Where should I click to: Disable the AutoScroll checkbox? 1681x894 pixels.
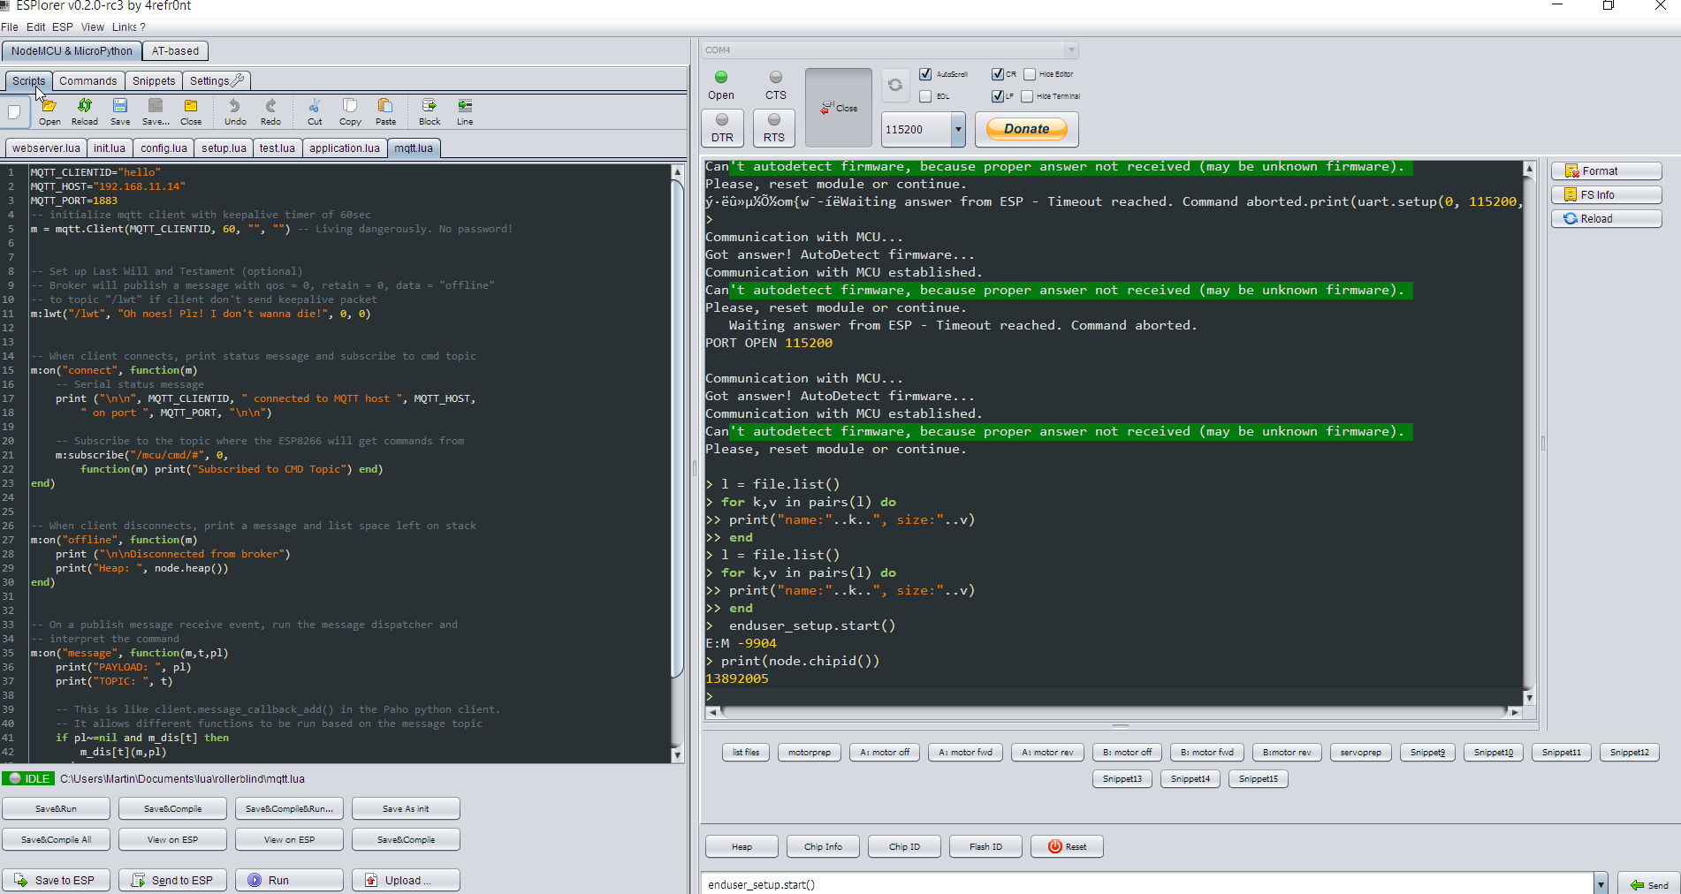(x=925, y=74)
